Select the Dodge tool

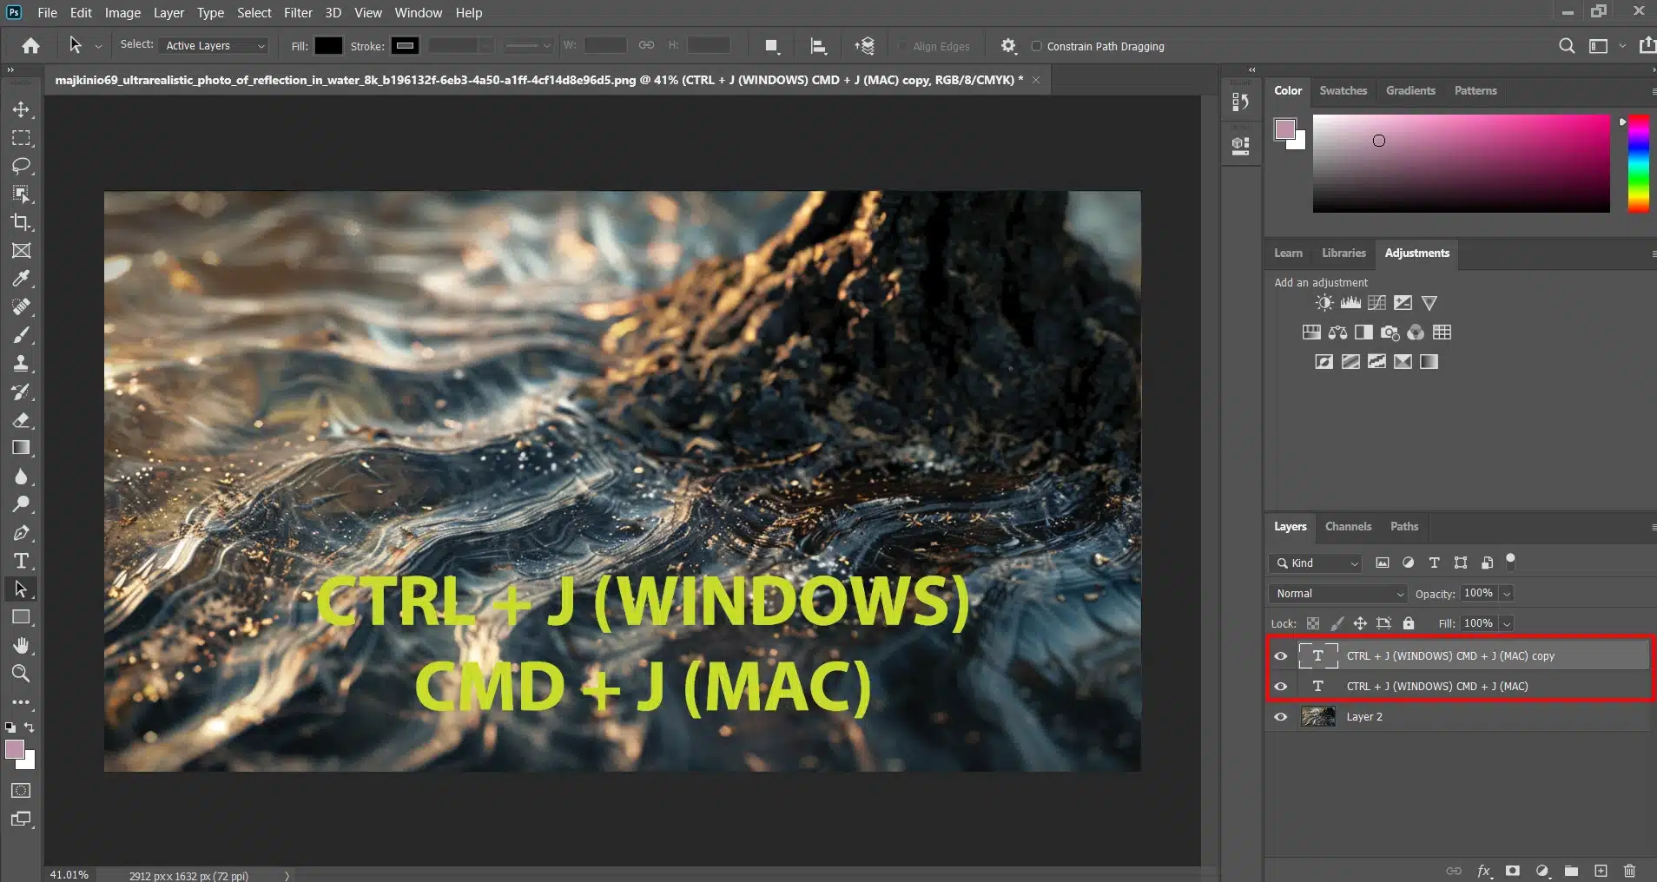click(x=21, y=504)
